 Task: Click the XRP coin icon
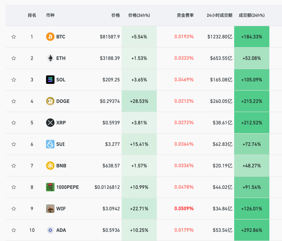click(x=50, y=122)
